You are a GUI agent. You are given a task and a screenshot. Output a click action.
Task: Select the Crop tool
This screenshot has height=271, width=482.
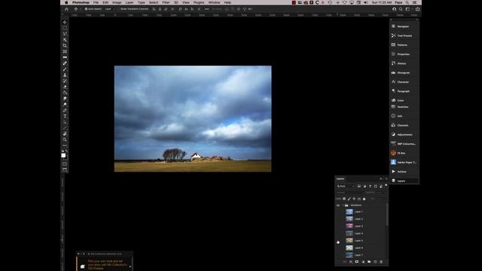(x=65, y=45)
